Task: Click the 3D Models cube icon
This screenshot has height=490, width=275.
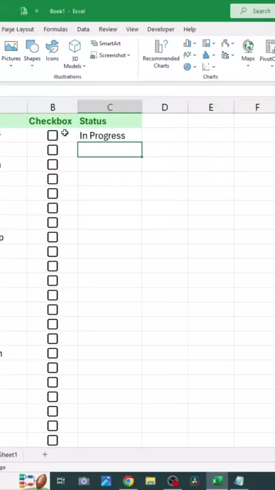Action: [x=74, y=46]
